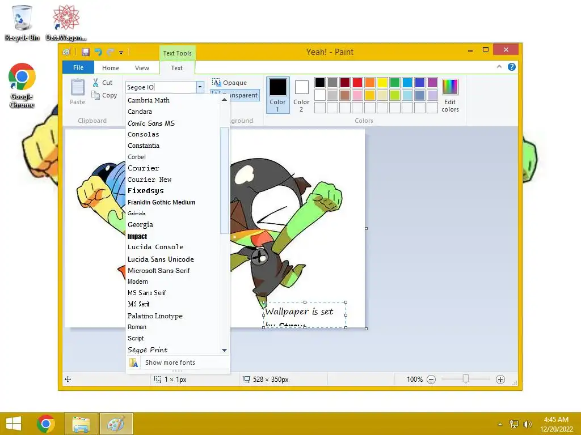
Task: Choose Impact font from list
Action: [x=172, y=236]
